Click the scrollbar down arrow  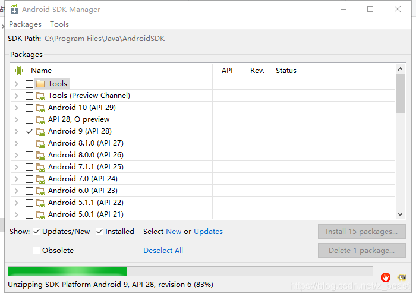(400, 214)
